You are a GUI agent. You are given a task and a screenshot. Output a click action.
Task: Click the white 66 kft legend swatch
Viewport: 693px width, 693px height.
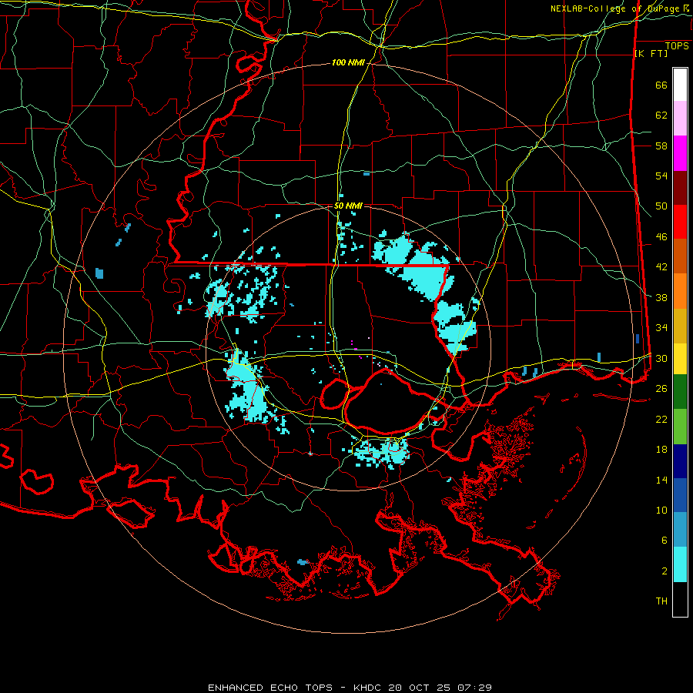pyautogui.click(x=680, y=85)
